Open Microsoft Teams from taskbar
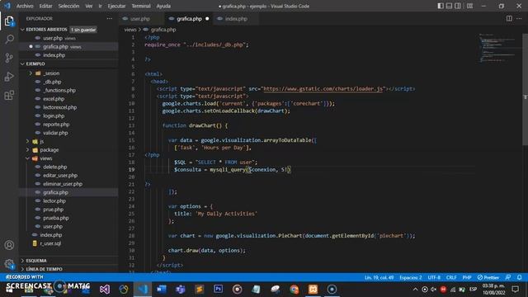Image resolution: width=528 pixels, height=297 pixels. (x=181, y=289)
